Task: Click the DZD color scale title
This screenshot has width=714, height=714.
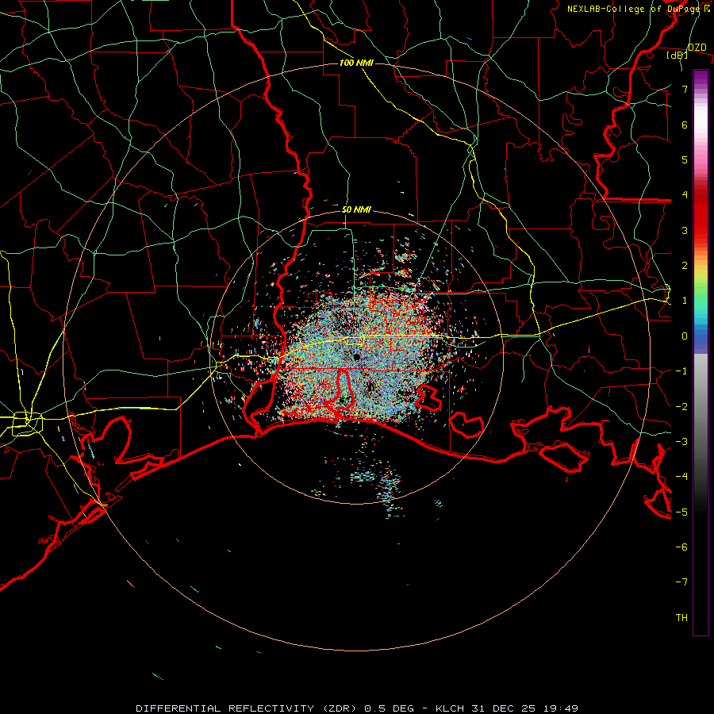Action: click(697, 48)
